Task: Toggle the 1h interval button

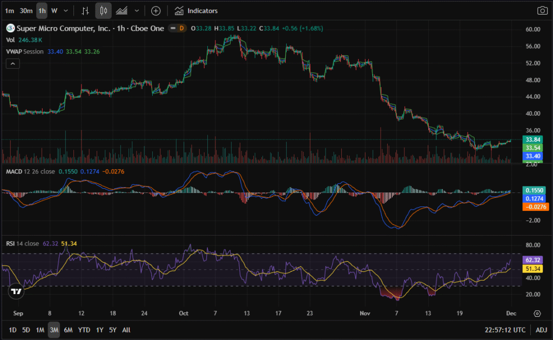Action: tap(42, 10)
